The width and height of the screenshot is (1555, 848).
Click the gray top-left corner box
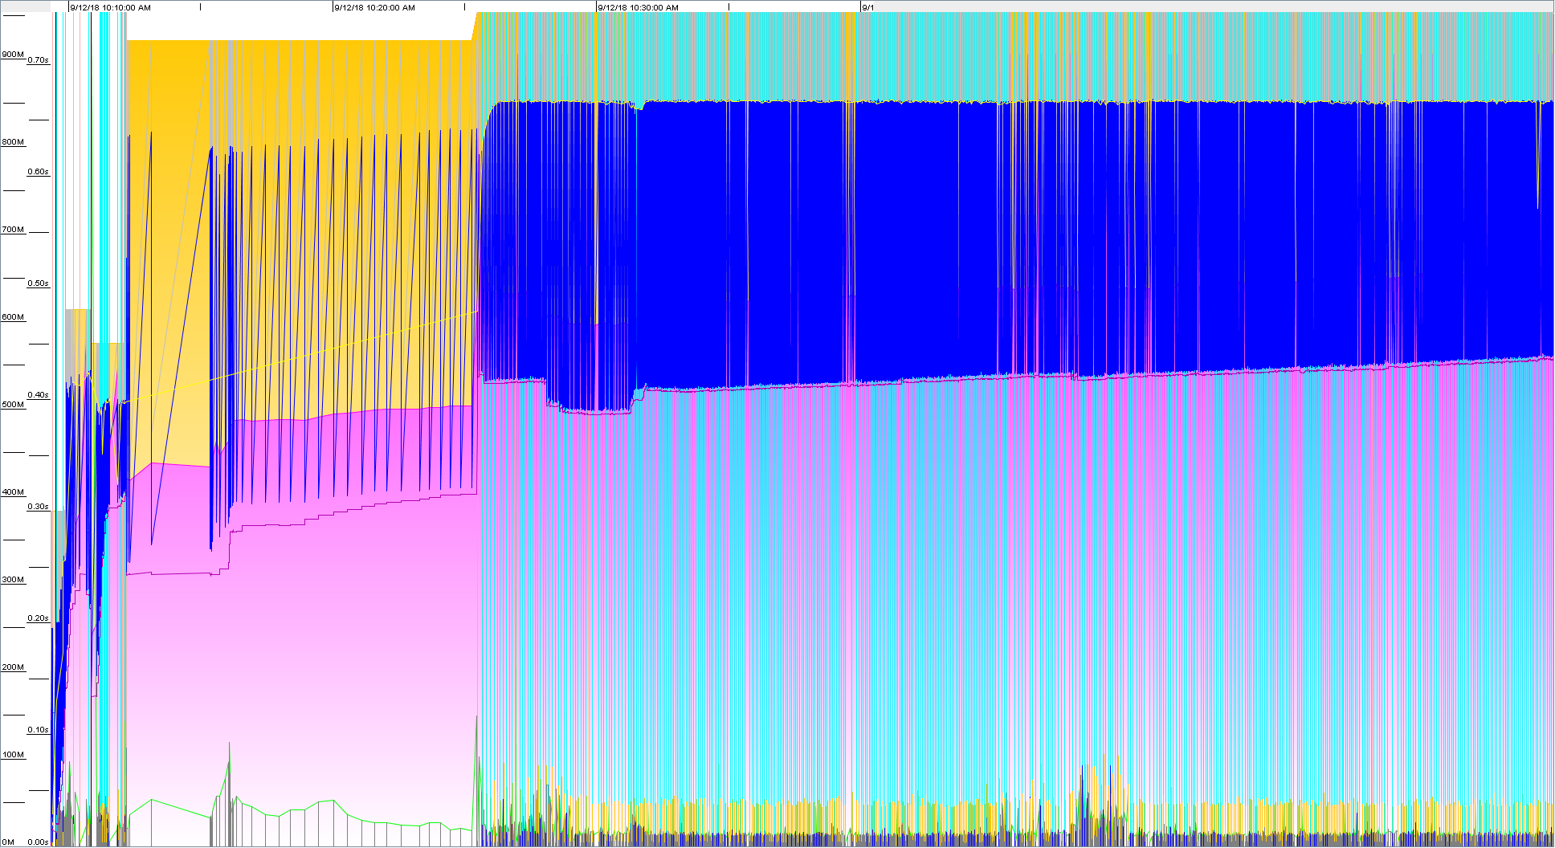pyautogui.click(x=25, y=6)
